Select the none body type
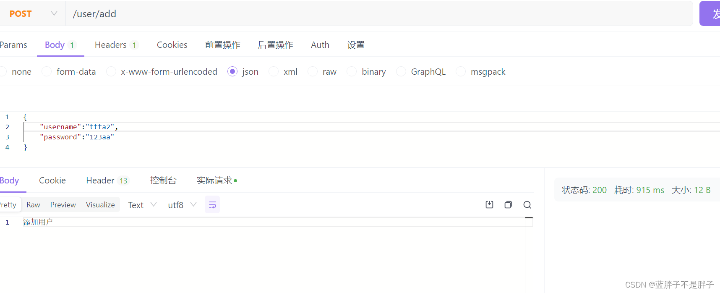This screenshot has width=720, height=293. click(16, 72)
